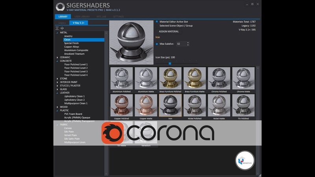Select Copper Alloys subcategory

(72, 47)
